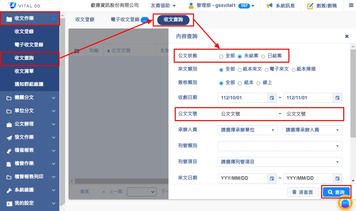Click the 創簽/創稿 compose icon
The image size is (356, 211).
point(310,6)
